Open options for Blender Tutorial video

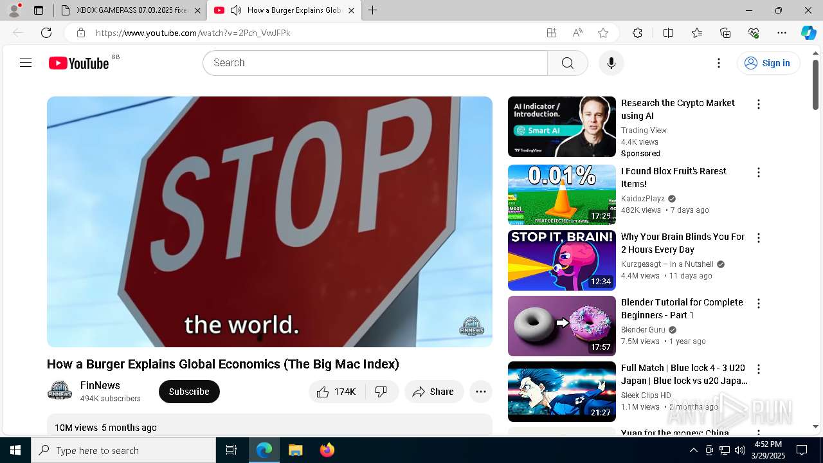coord(759,304)
